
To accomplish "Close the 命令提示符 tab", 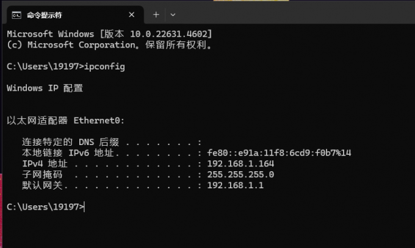I will [x=132, y=15].
